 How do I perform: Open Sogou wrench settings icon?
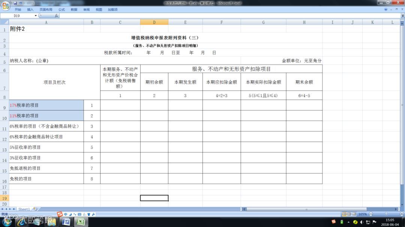(x=93, y=214)
